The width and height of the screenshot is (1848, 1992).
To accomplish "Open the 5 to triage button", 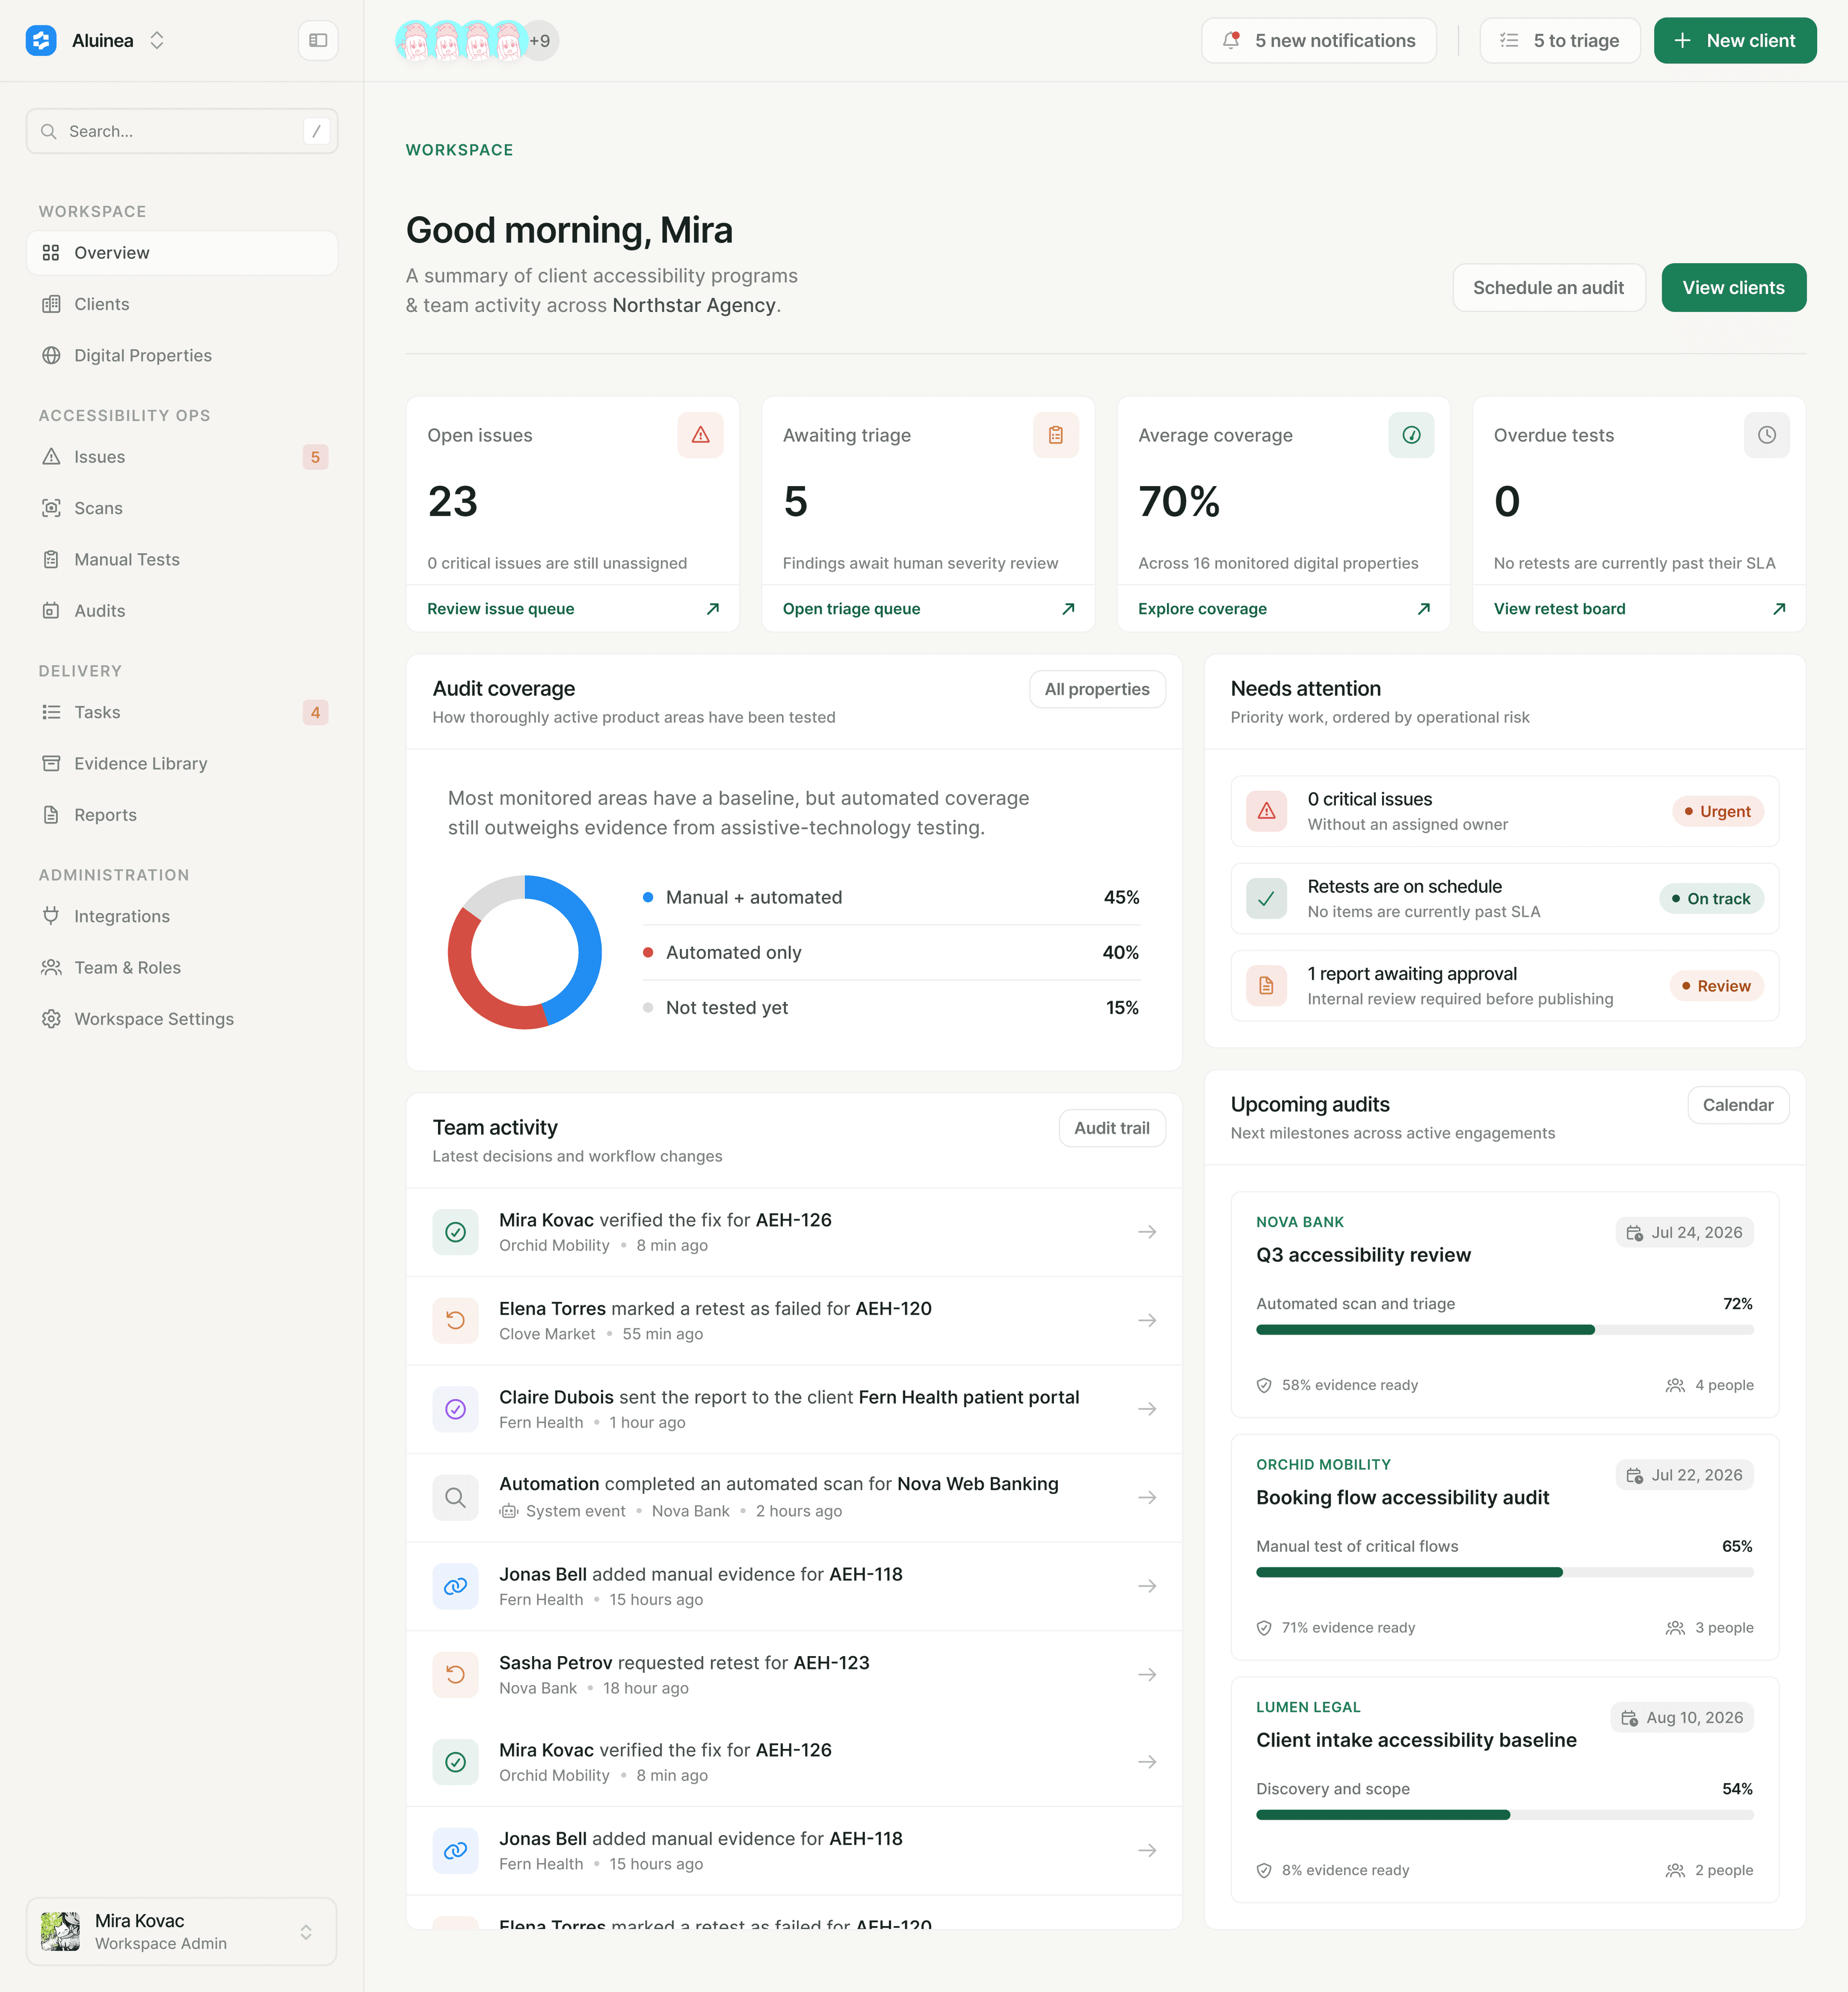I will point(1560,41).
